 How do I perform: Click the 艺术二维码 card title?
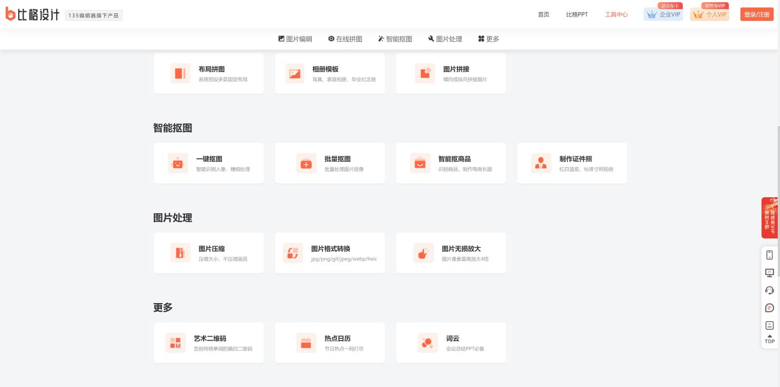(x=210, y=338)
